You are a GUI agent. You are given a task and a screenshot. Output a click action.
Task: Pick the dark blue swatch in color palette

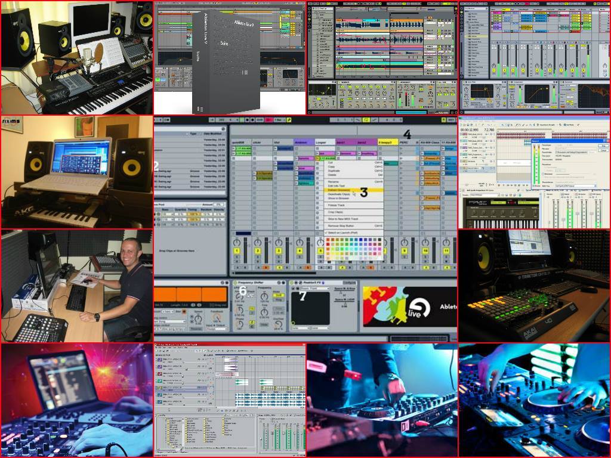[361, 240]
